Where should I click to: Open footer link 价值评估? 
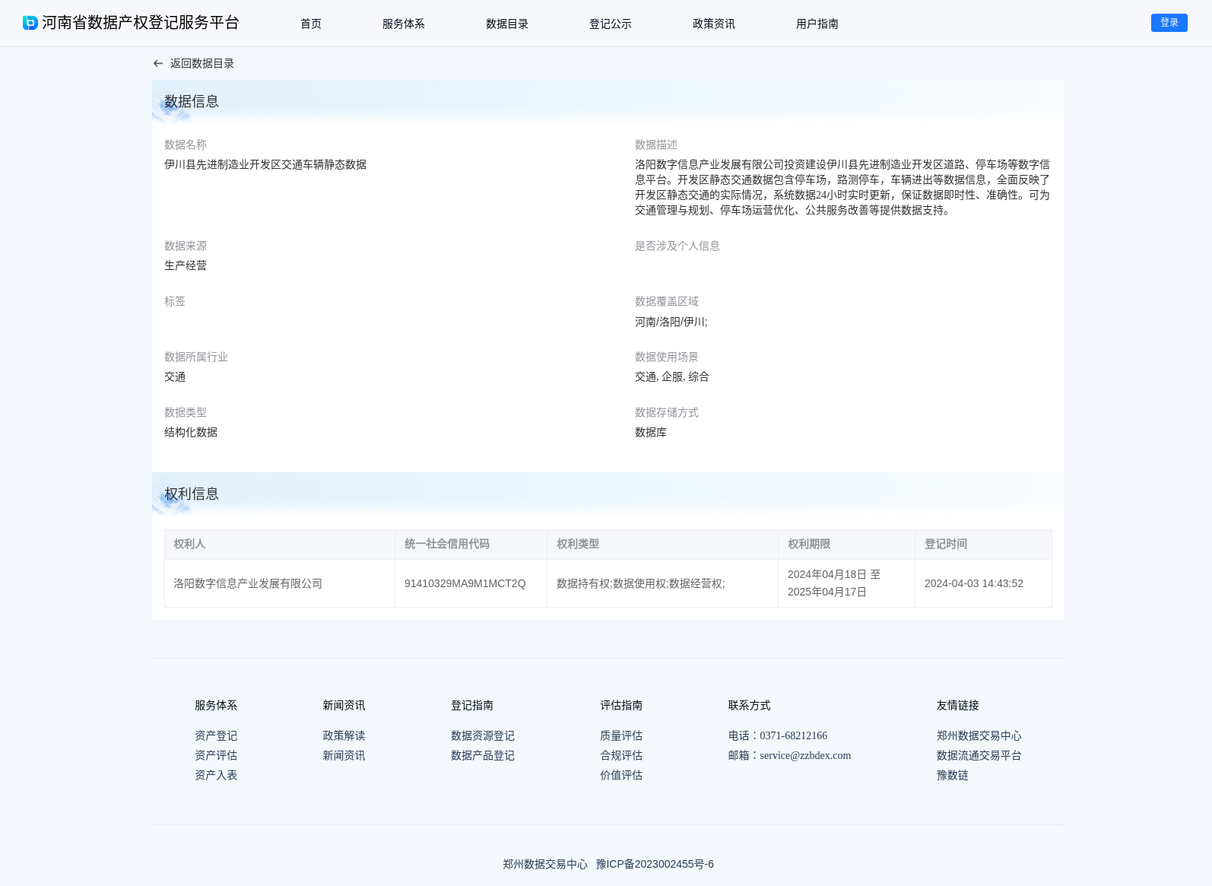click(621, 775)
